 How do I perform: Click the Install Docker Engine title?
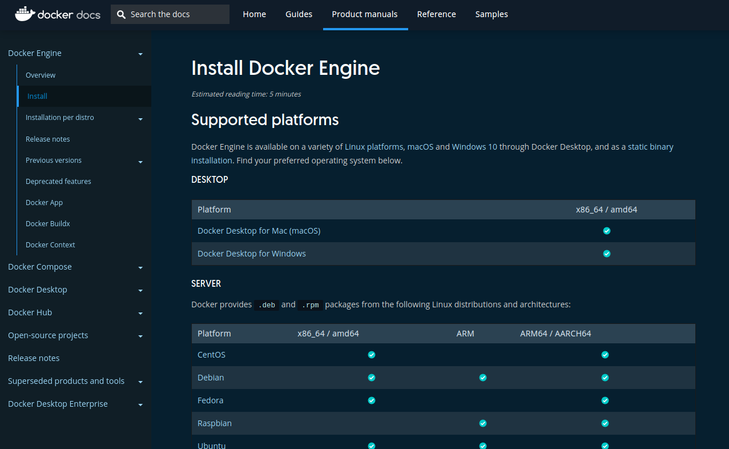(285, 68)
